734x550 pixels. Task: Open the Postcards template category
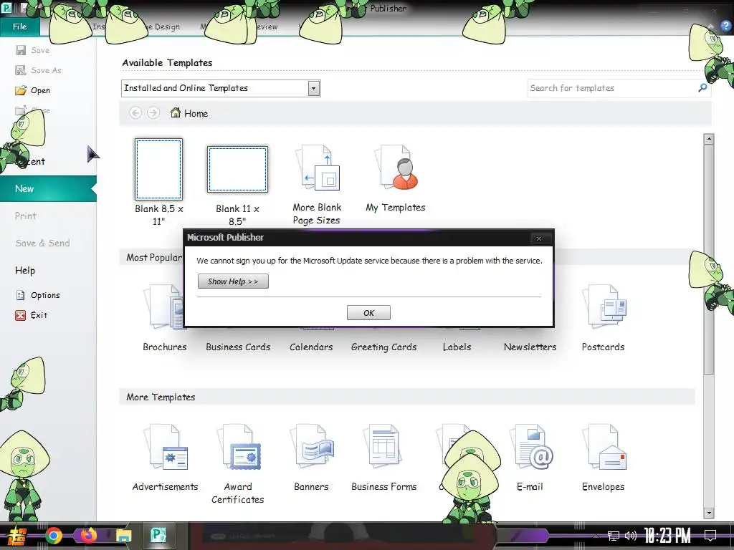603,317
